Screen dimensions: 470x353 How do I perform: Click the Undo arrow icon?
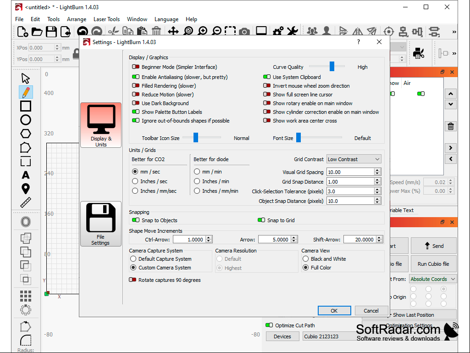[x=83, y=32]
